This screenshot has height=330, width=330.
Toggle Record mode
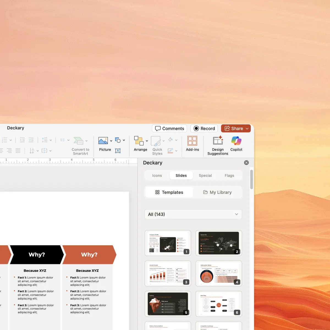[x=204, y=128]
